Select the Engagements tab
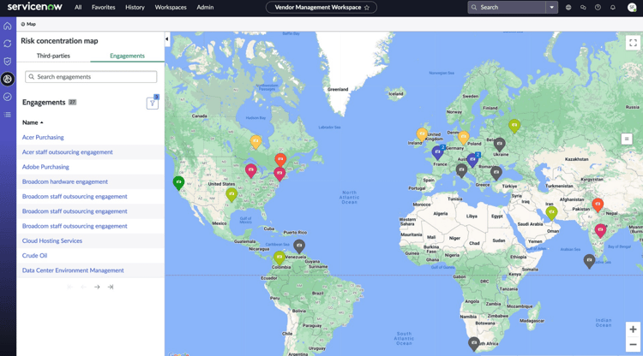The height and width of the screenshot is (356, 643). 127,56
